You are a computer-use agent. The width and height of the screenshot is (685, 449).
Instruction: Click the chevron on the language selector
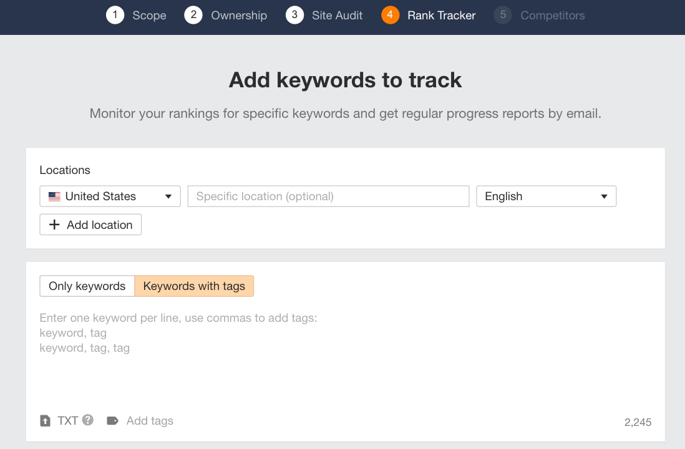pos(604,196)
